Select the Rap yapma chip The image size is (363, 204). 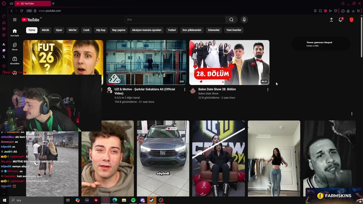[119, 30]
